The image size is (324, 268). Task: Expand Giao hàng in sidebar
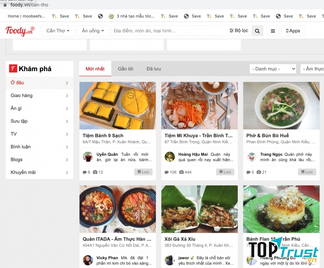pyautogui.click(x=39, y=95)
